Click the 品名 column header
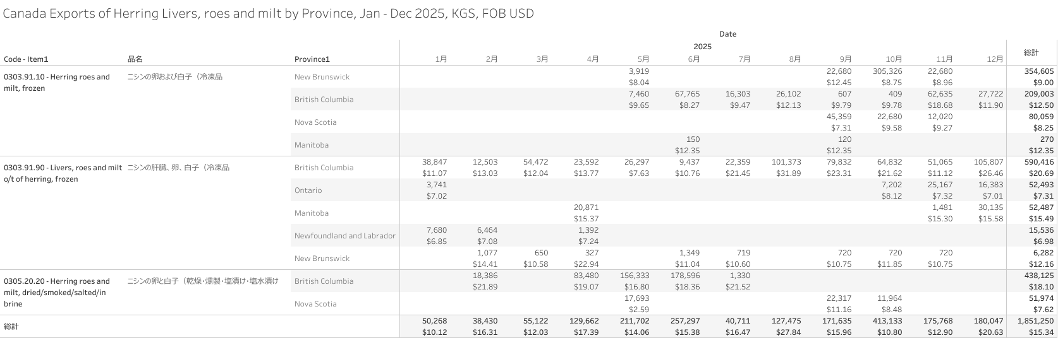The image size is (1058, 338). pos(135,59)
